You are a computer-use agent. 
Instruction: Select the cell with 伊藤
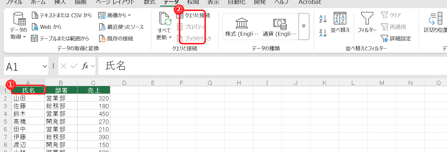click(28, 137)
